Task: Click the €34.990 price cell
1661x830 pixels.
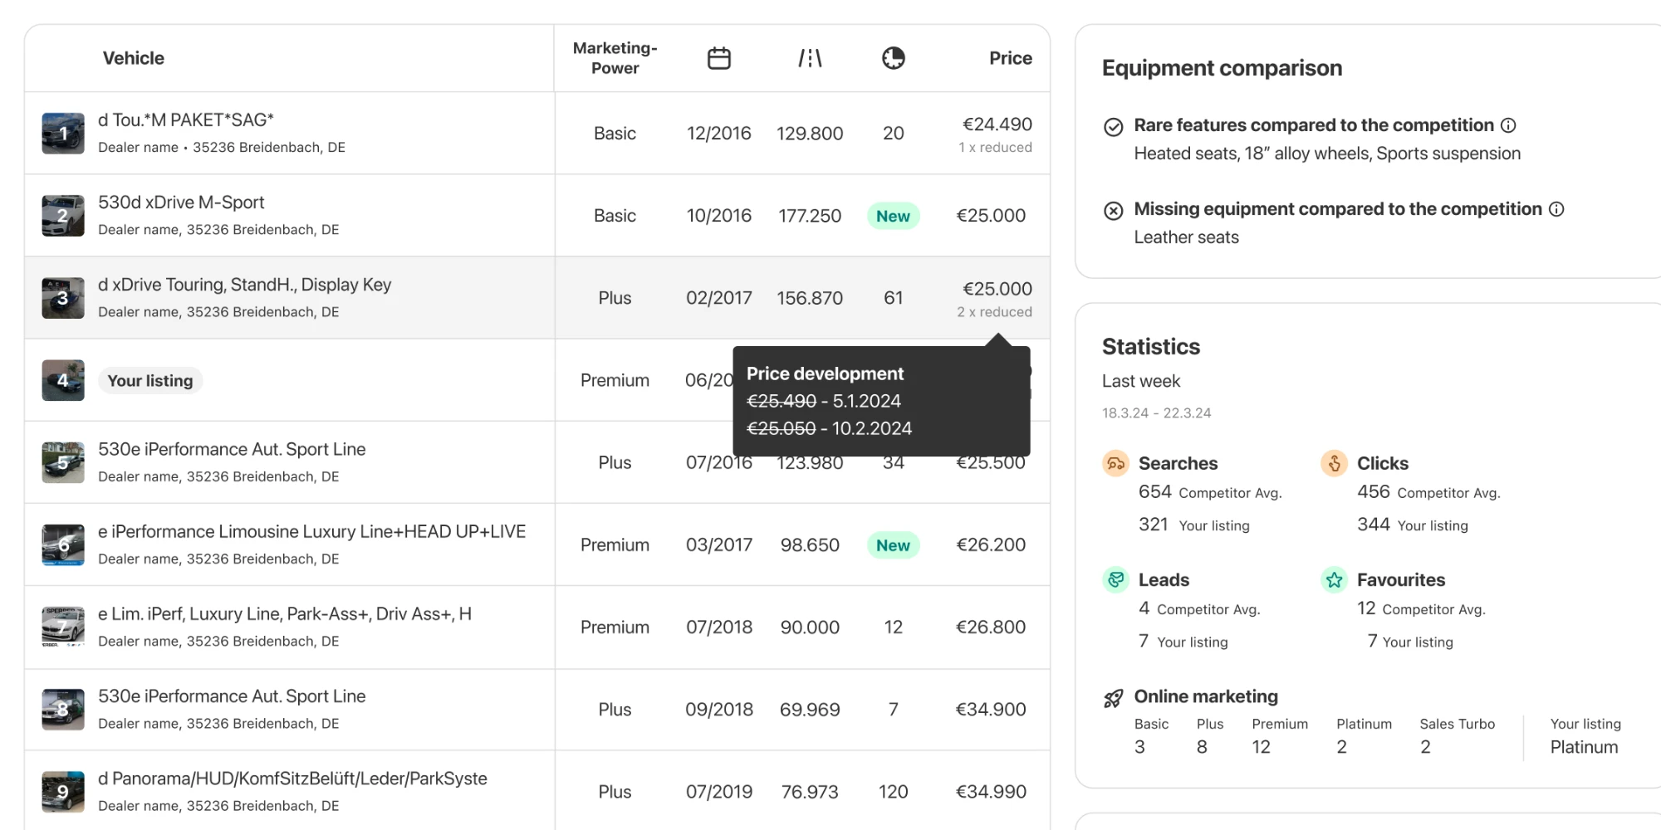Action: tap(991, 792)
